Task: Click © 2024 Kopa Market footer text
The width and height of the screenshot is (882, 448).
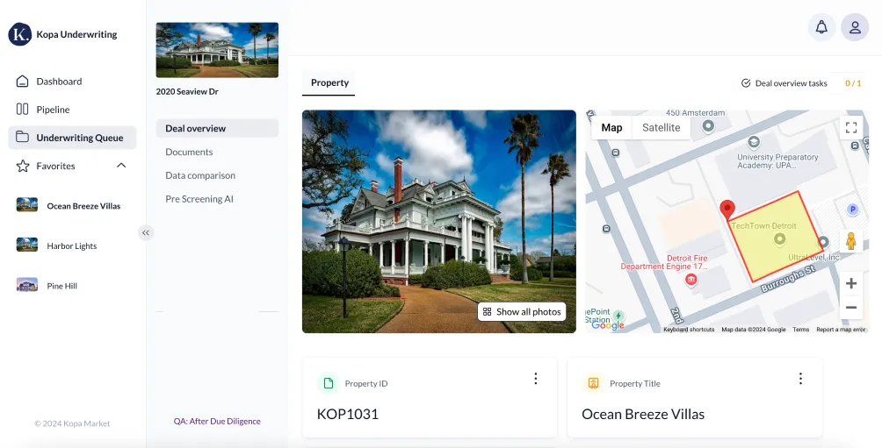Action: pos(72,423)
